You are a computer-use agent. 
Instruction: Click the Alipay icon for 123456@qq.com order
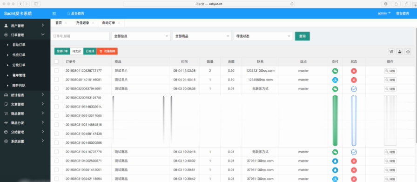(x=335, y=80)
